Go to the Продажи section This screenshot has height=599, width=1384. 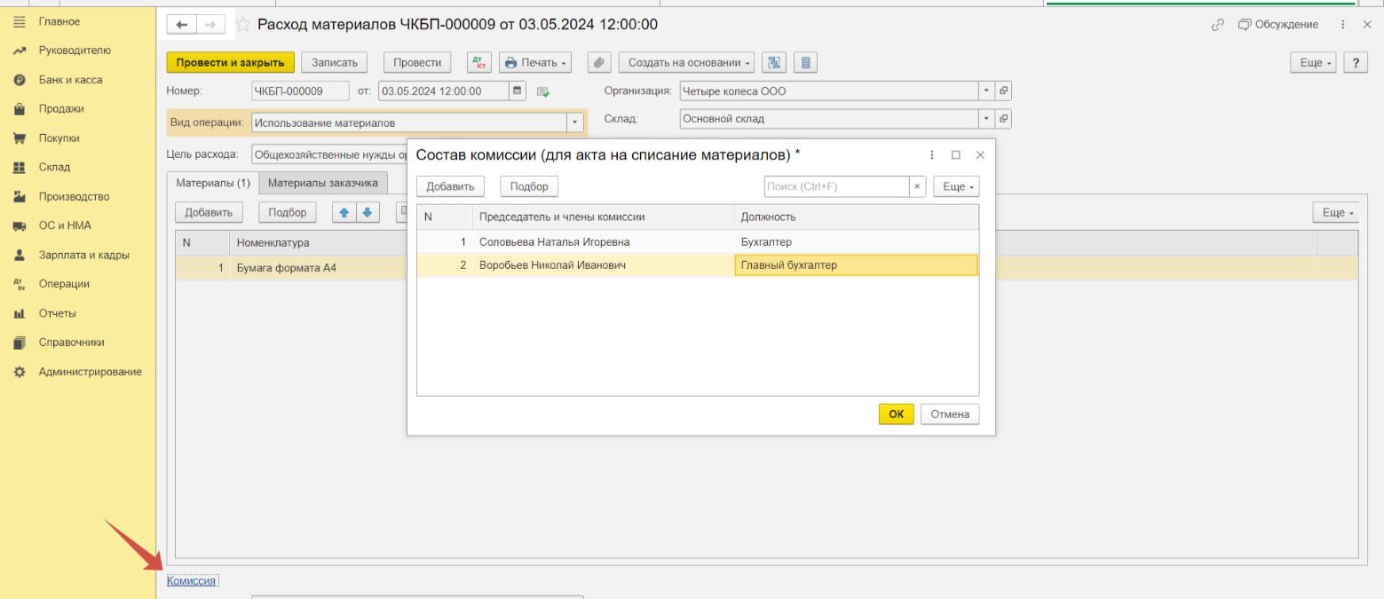pos(61,109)
